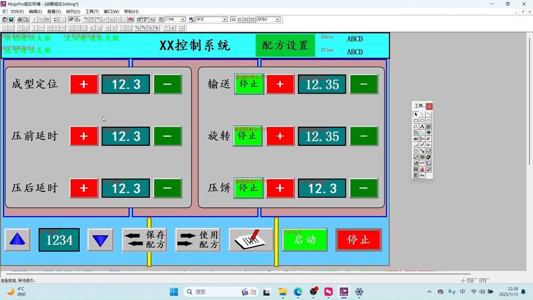Click the grid dots icon in second toolbar
Viewport: 533px width, 300px height.
click(x=182, y=28)
